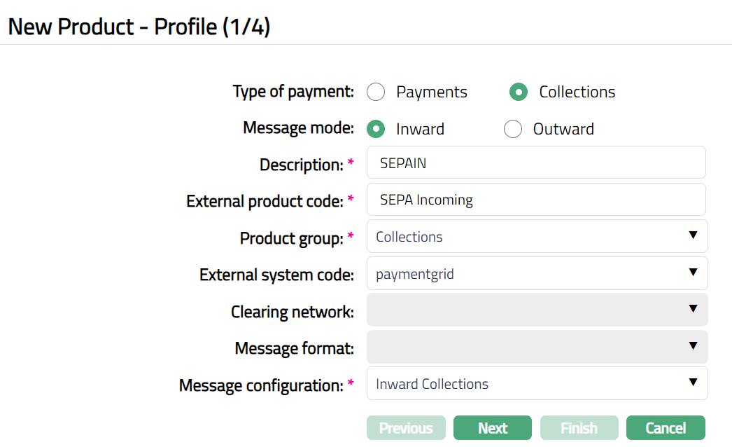Switch message mode to Outward

pos(513,129)
